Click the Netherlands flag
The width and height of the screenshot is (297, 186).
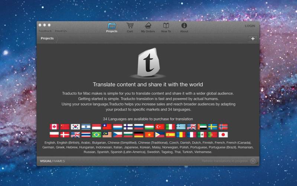118,127
